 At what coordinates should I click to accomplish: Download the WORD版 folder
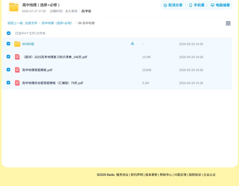(x=132, y=44)
